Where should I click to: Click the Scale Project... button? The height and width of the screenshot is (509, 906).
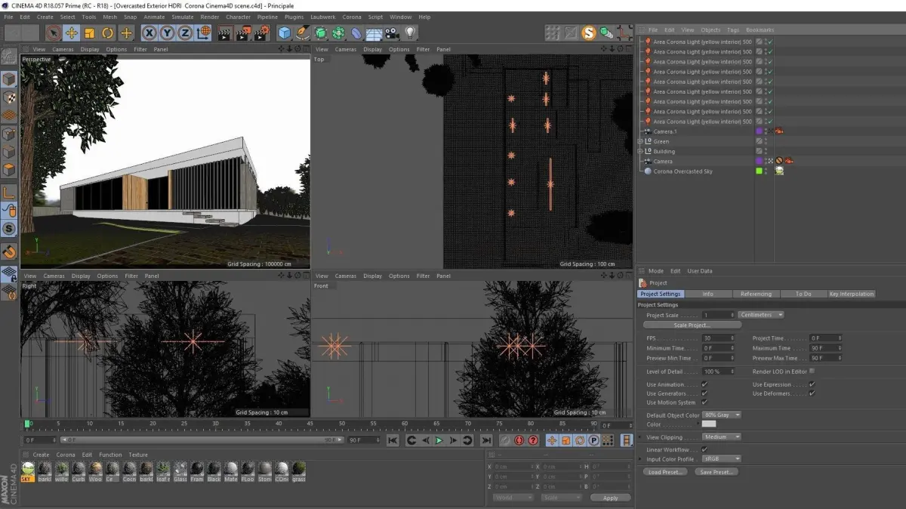coord(692,325)
